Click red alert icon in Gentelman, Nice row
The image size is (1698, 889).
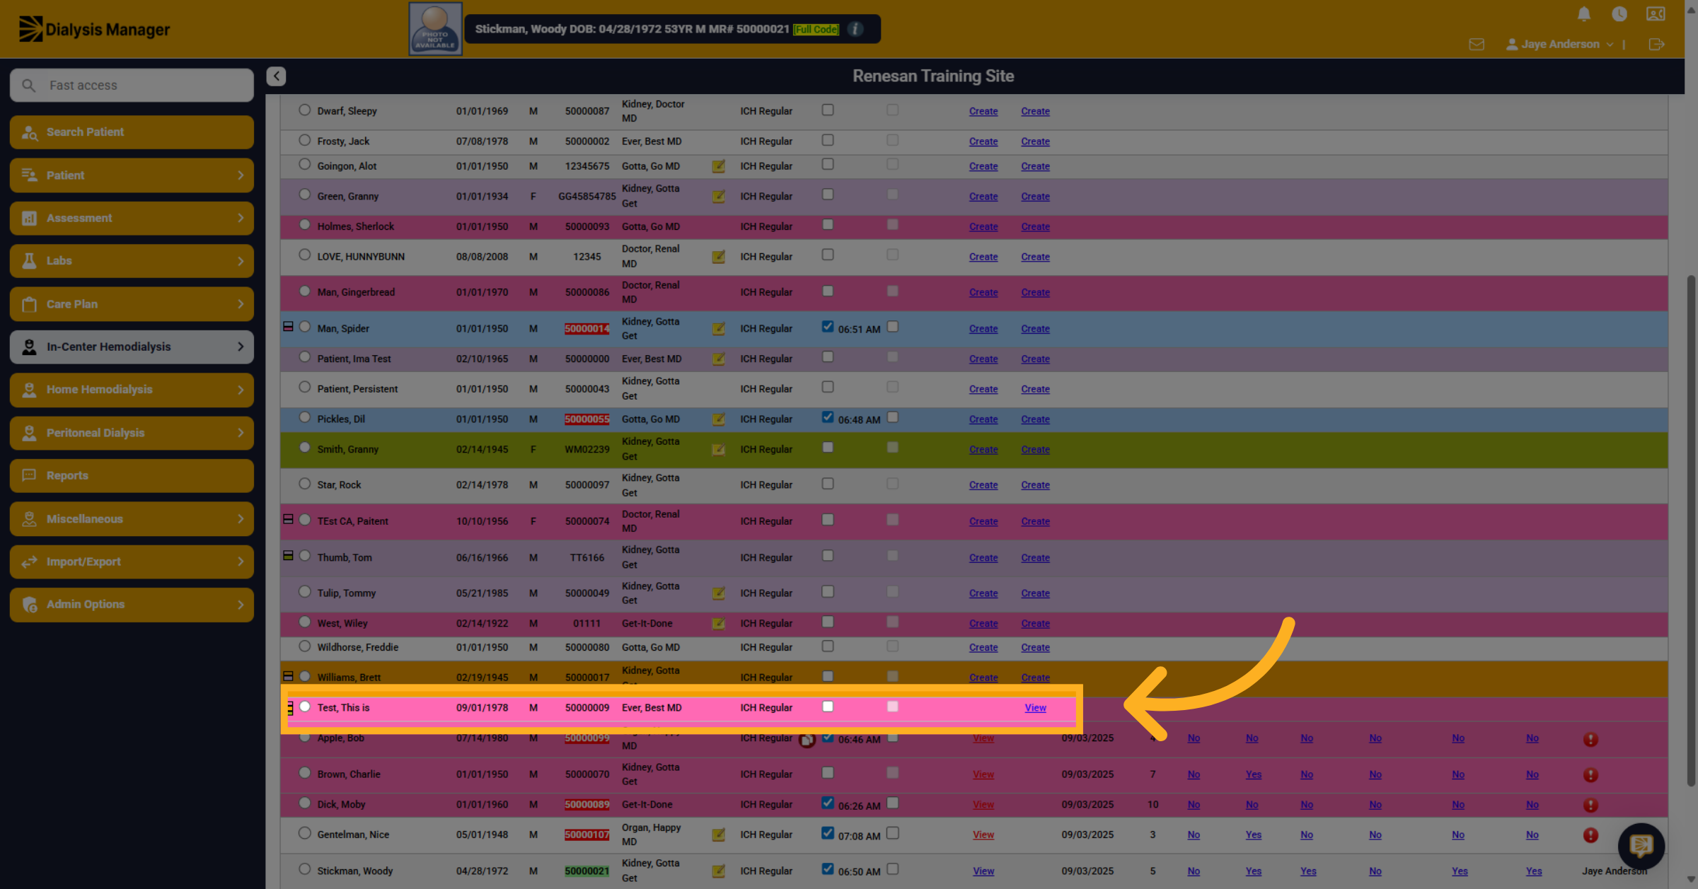pyautogui.click(x=1590, y=835)
